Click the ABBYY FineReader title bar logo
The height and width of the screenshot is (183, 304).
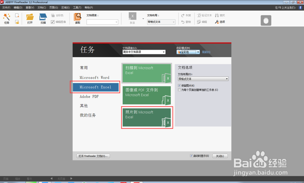(x=2, y=2)
